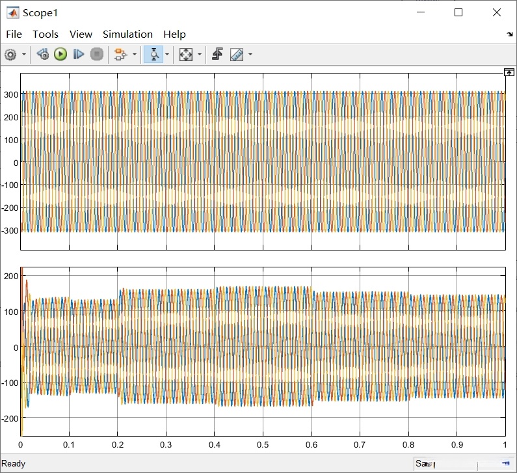The image size is (517, 473).
Task: Open the Tools menu
Action: tap(46, 34)
